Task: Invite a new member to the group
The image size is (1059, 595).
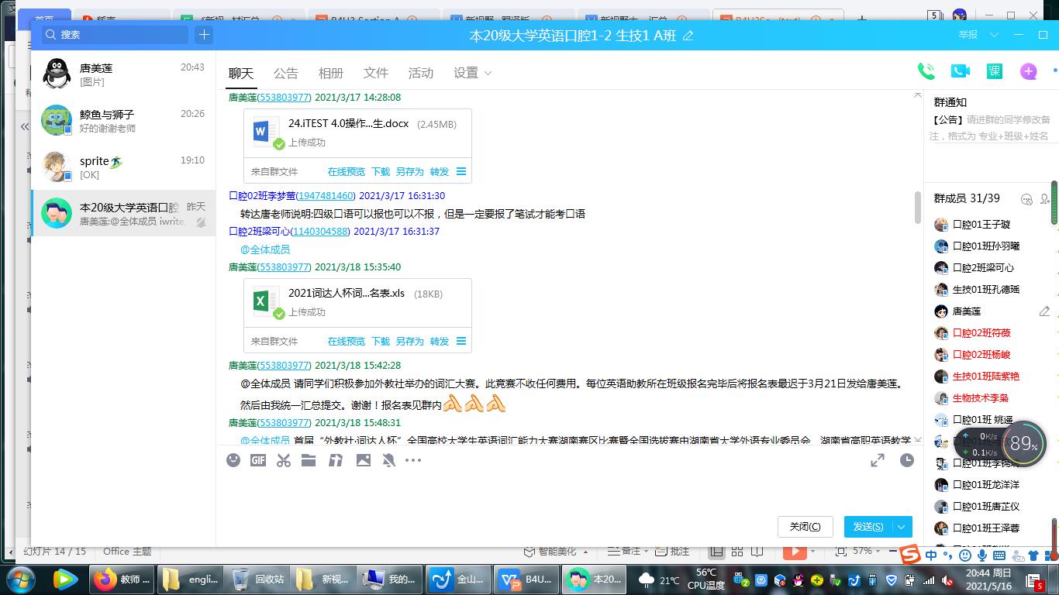Action: pyautogui.click(x=1045, y=199)
